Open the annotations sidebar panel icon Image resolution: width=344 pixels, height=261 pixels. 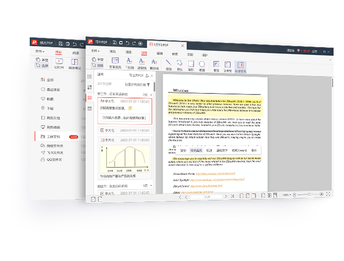90,98
